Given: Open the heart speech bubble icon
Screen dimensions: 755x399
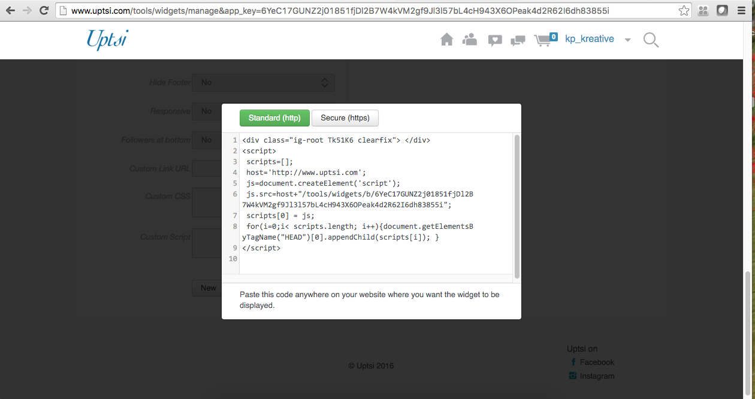Looking at the screenshot, I should tap(495, 40).
